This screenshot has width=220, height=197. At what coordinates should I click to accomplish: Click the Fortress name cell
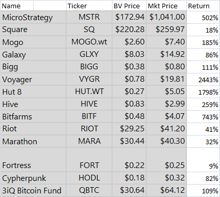(x=33, y=160)
